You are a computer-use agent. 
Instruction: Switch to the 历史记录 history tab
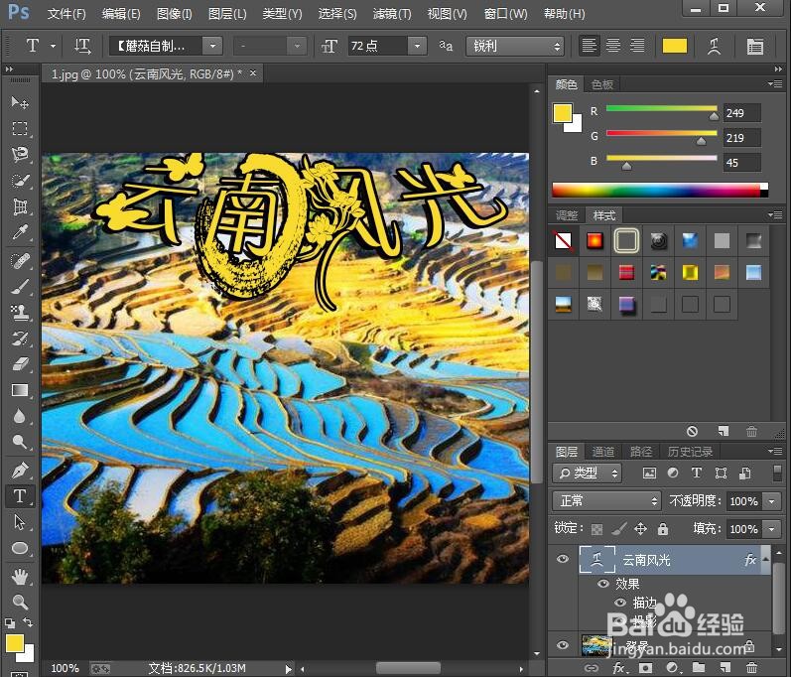click(x=690, y=451)
